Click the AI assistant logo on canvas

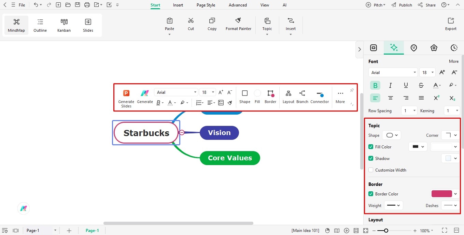(x=24, y=208)
